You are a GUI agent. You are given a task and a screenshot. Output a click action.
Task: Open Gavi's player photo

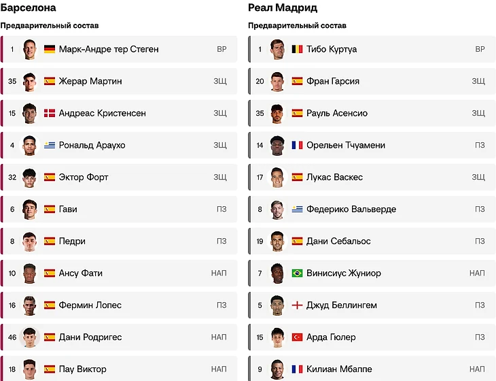(x=29, y=209)
